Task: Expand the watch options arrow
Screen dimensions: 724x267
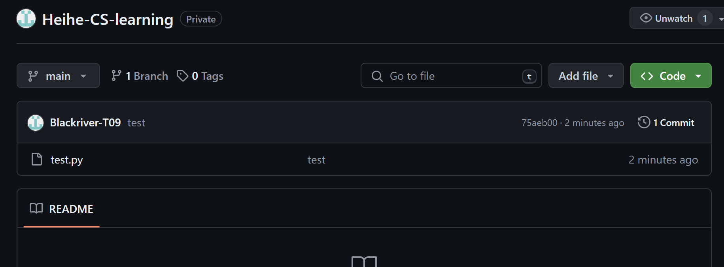Action: tap(720, 19)
